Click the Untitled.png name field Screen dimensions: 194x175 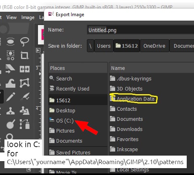[141, 30]
